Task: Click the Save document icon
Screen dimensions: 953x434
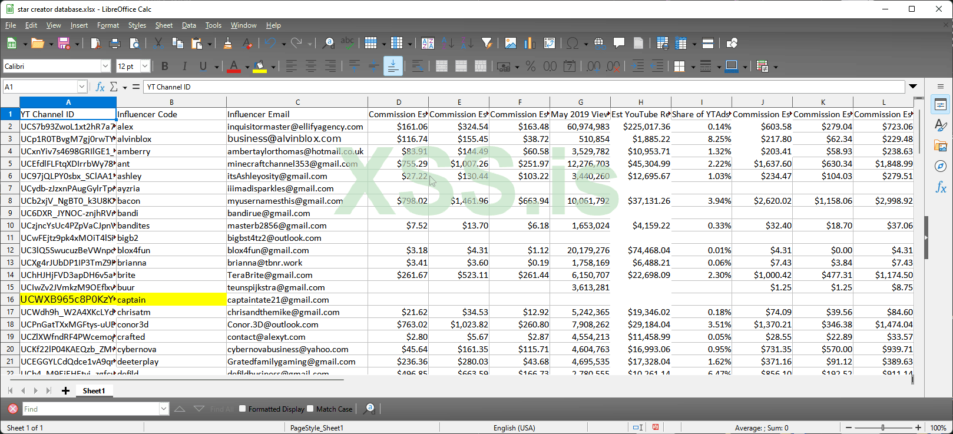Action: tap(64, 44)
